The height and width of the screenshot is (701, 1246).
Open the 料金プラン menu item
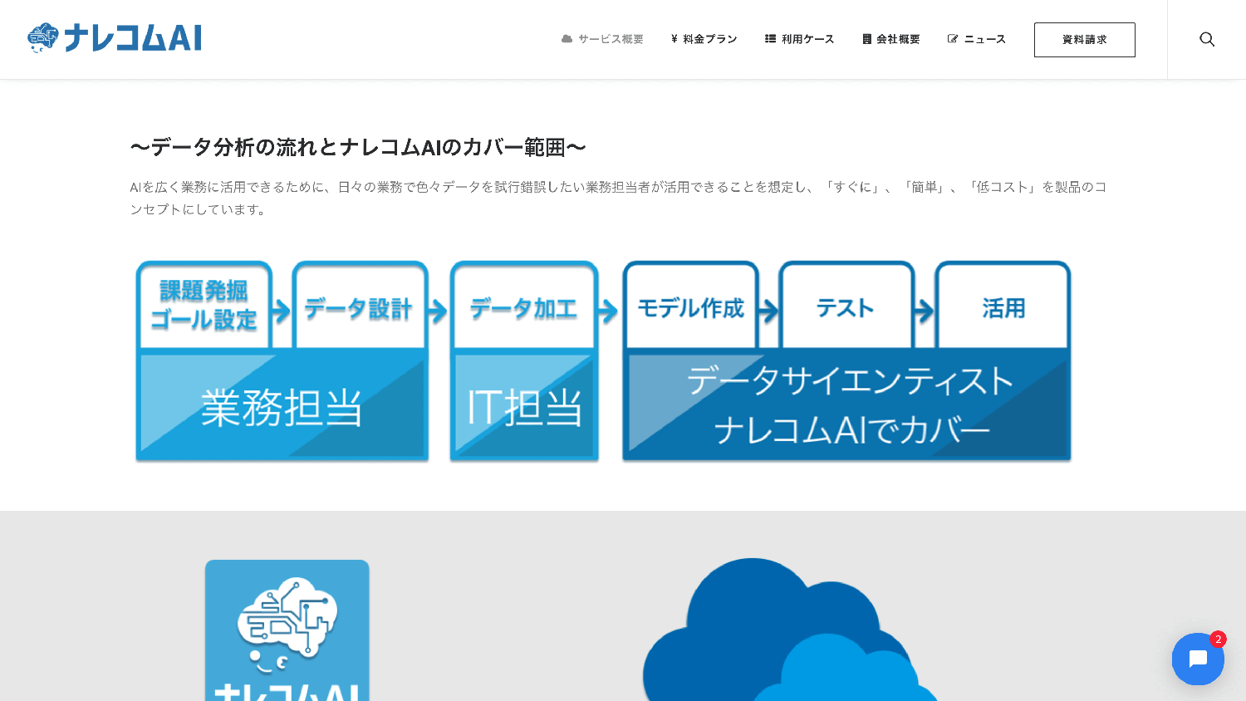pos(704,39)
